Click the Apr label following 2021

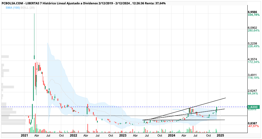click(37, 135)
